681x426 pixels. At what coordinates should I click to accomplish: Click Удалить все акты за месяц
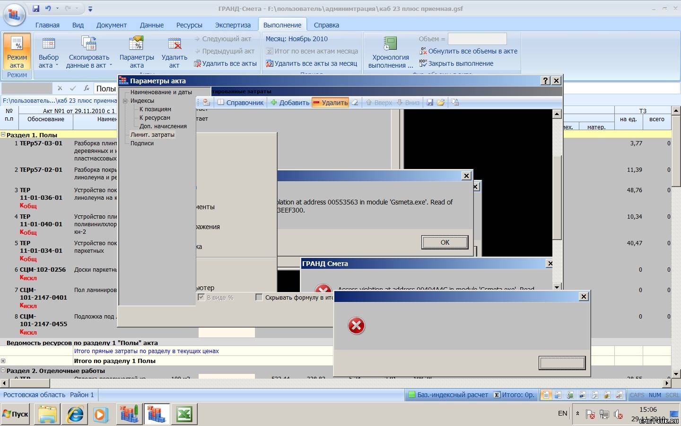pos(312,63)
